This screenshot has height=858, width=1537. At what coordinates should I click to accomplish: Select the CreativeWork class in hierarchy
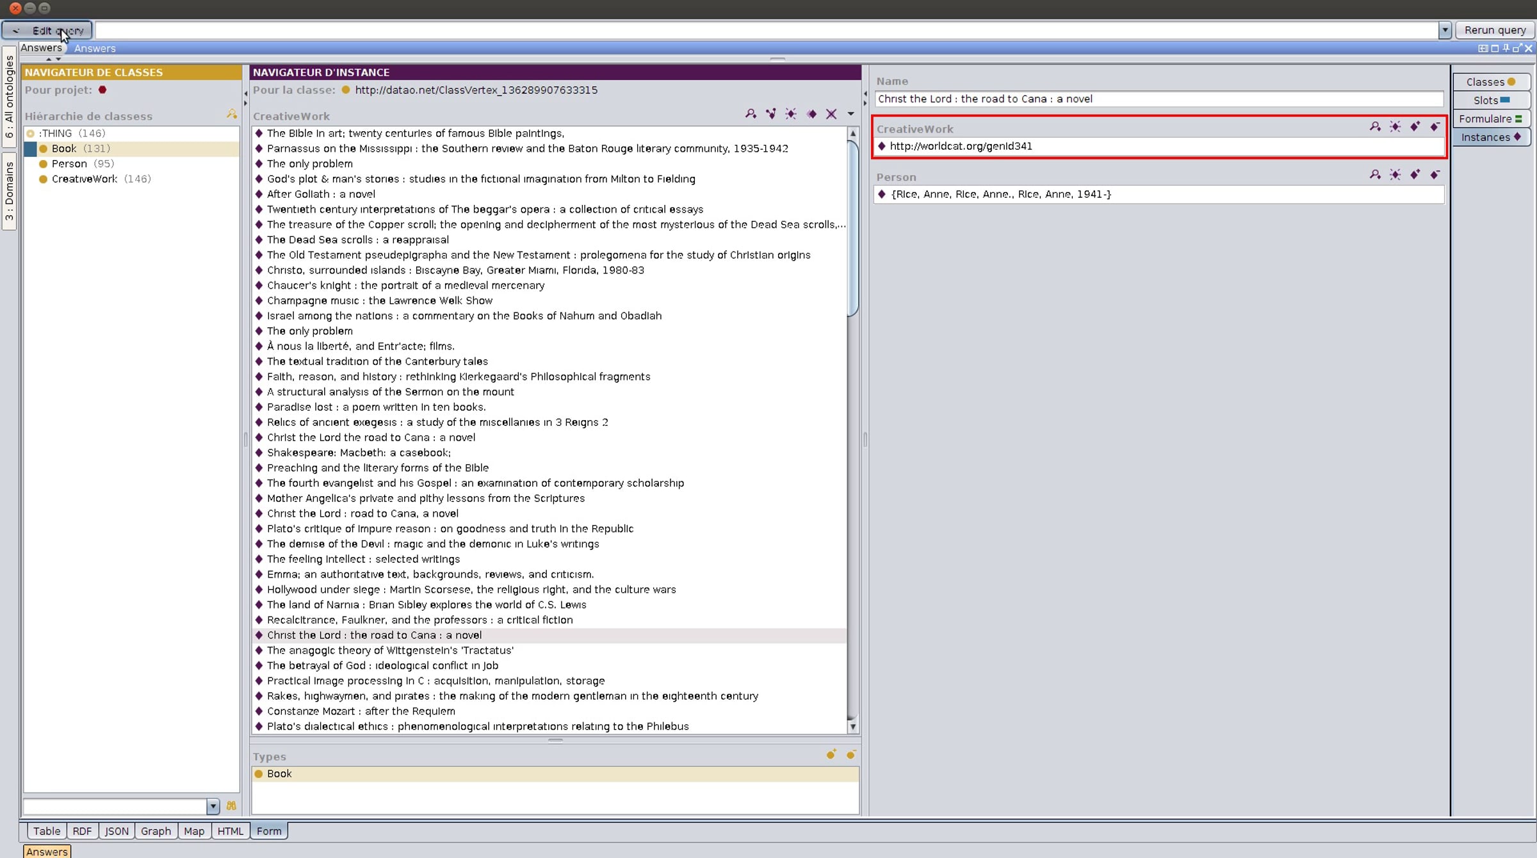click(x=85, y=179)
